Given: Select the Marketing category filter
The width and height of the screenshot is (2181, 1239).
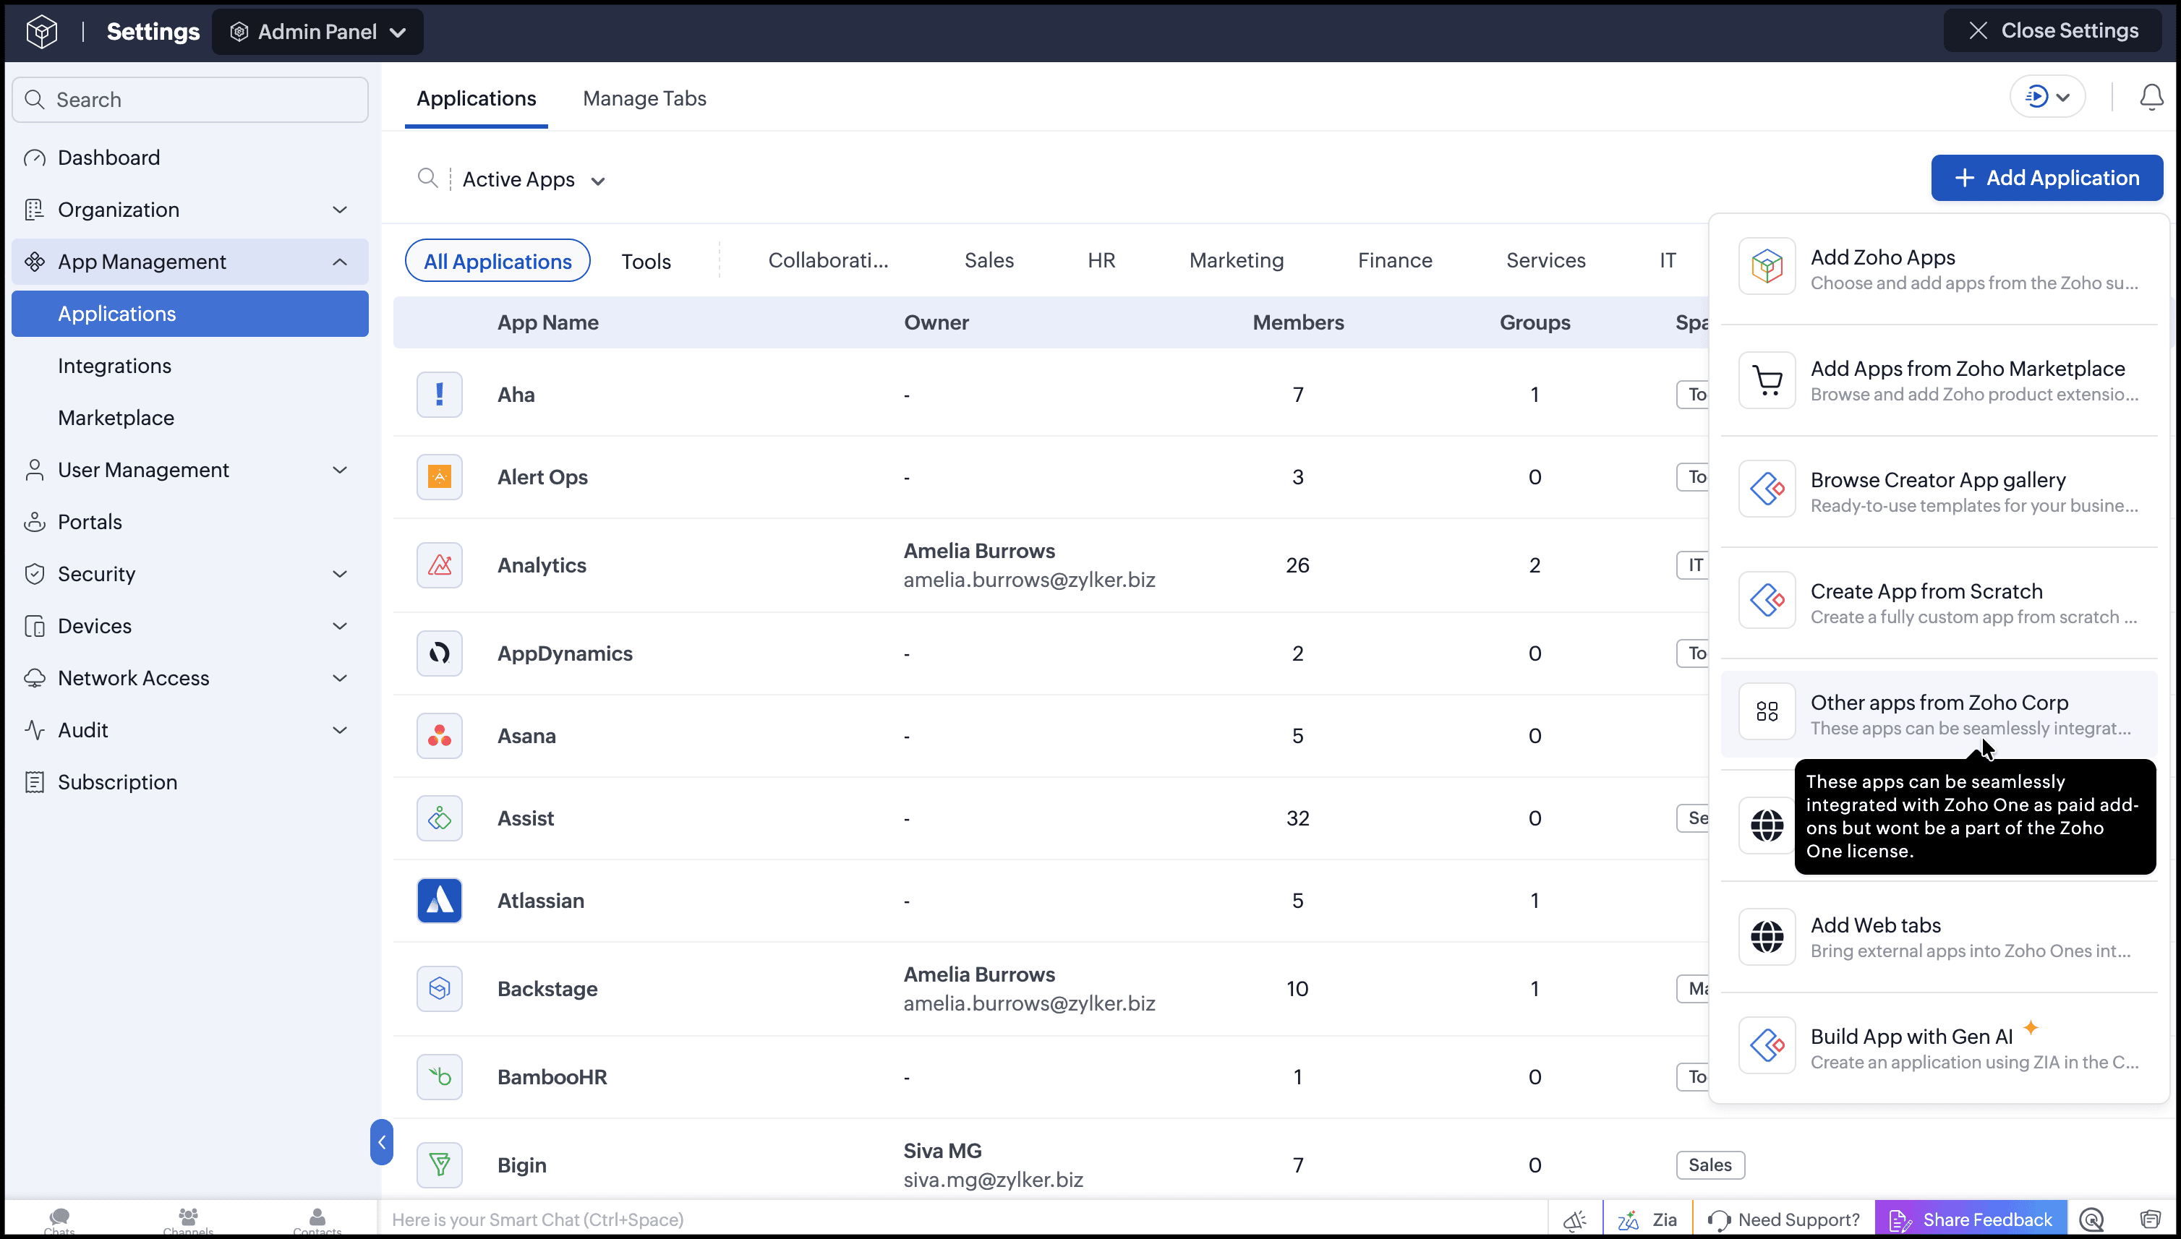Looking at the screenshot, I should [x=1236, y=260].
